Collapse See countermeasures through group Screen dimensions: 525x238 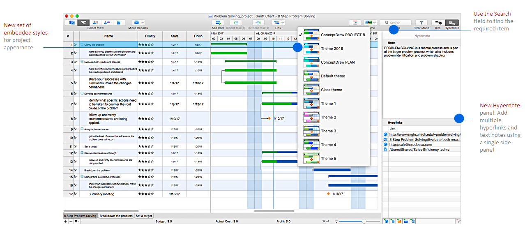click(82, 153)
